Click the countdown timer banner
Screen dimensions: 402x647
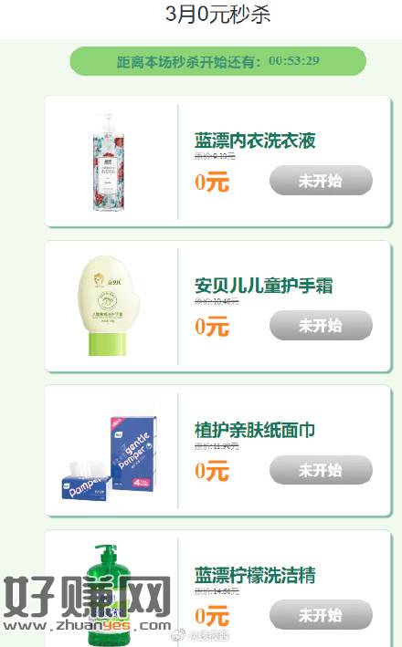point(218,61)
